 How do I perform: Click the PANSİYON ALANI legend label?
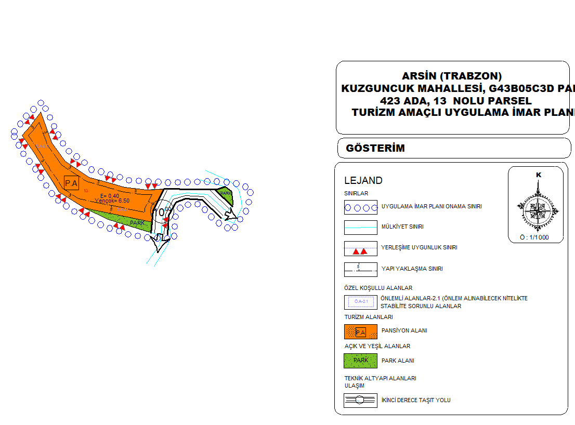click(404, 331)
